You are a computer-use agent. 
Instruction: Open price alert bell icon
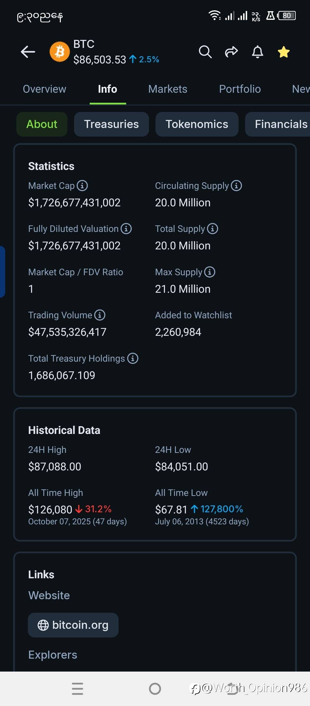(257, 52)
